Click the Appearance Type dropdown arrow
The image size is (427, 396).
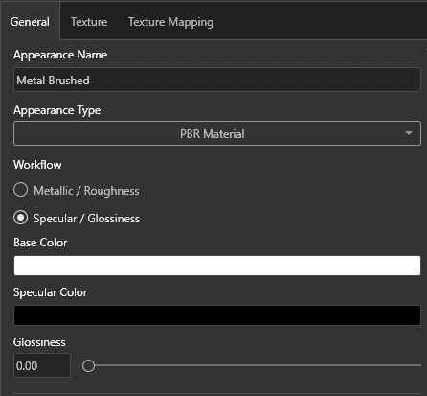point(409,133)
